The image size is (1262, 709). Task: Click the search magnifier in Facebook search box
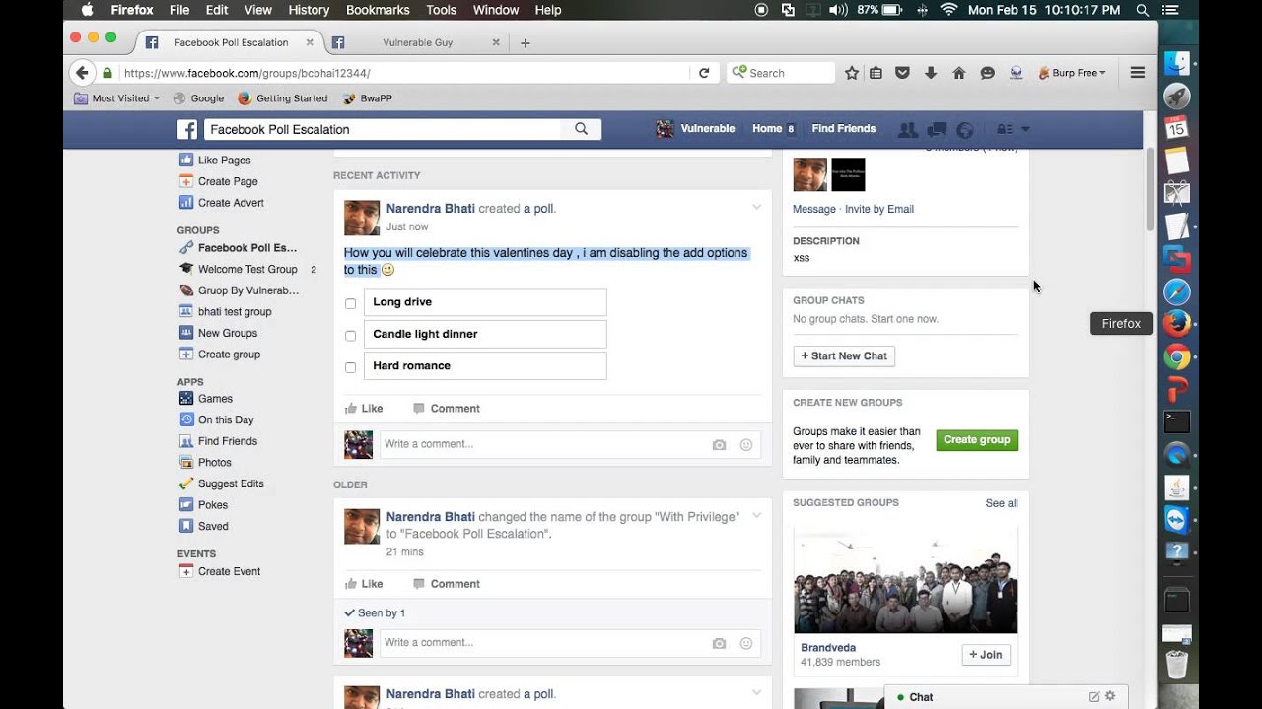581,129
